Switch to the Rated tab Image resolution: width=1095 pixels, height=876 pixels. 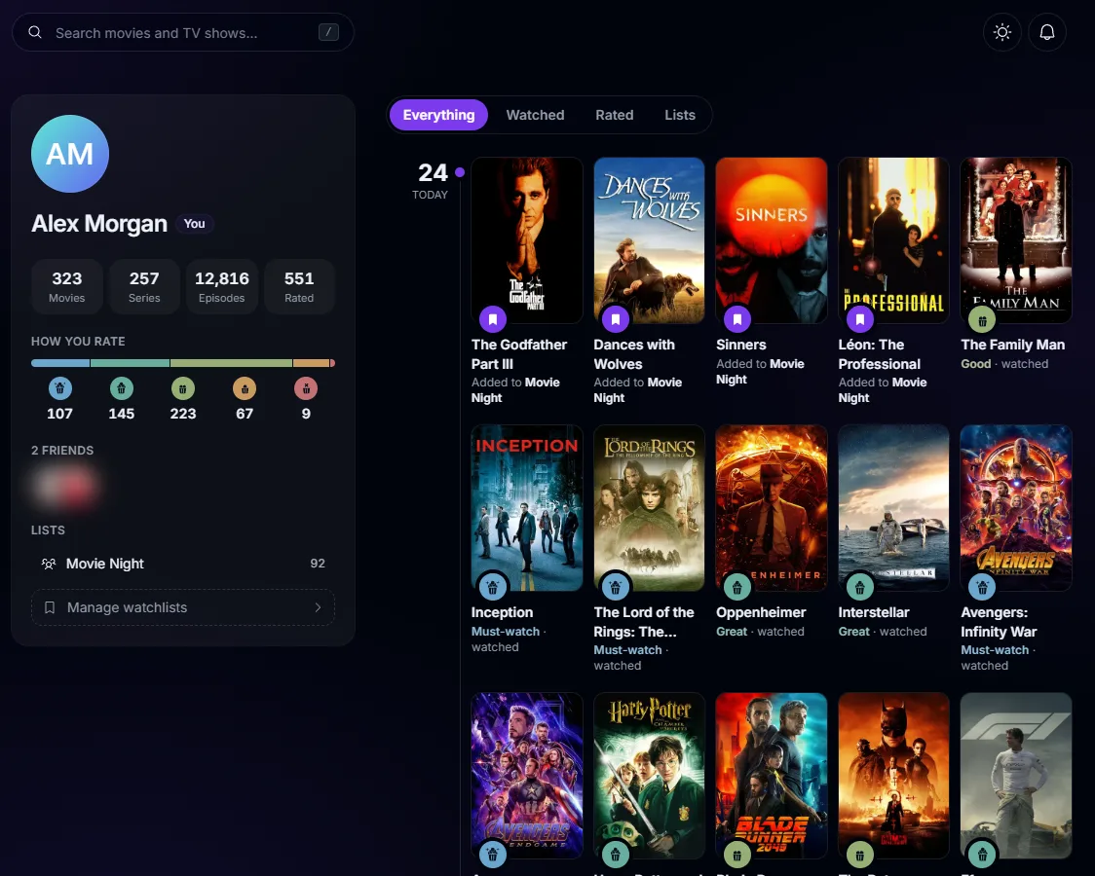615,115
